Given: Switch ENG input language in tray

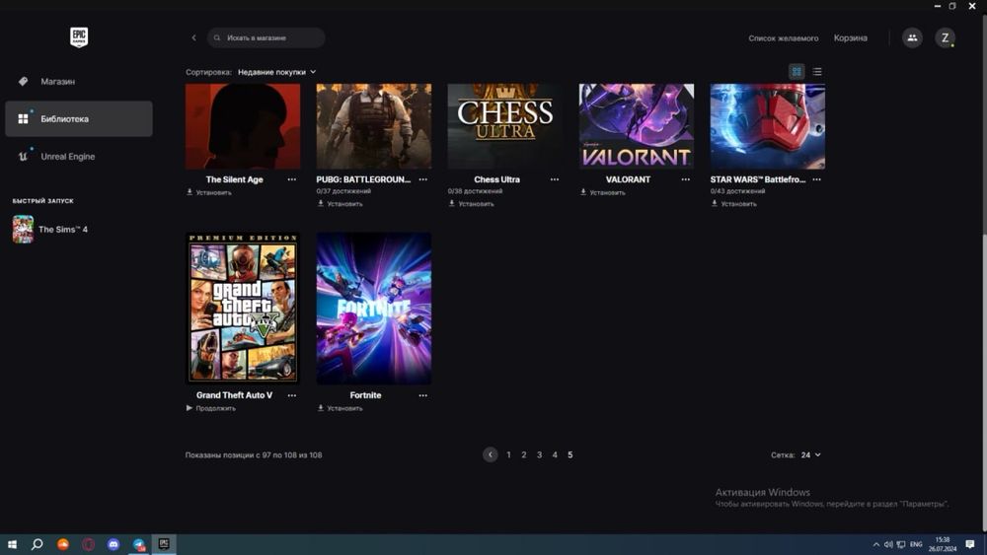Looking at the screenshot, I should point(916,544).
